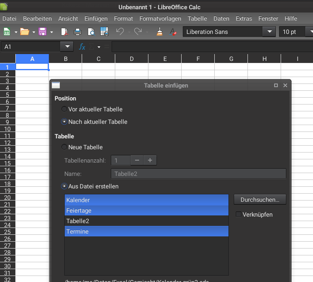The width and height of the screenshot is (313, 282).
Task: Open the Einfügen menu
Action: point(96,19)
